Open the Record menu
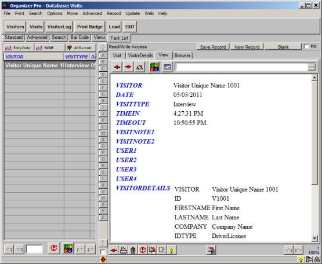 click(x=114, y=13)
